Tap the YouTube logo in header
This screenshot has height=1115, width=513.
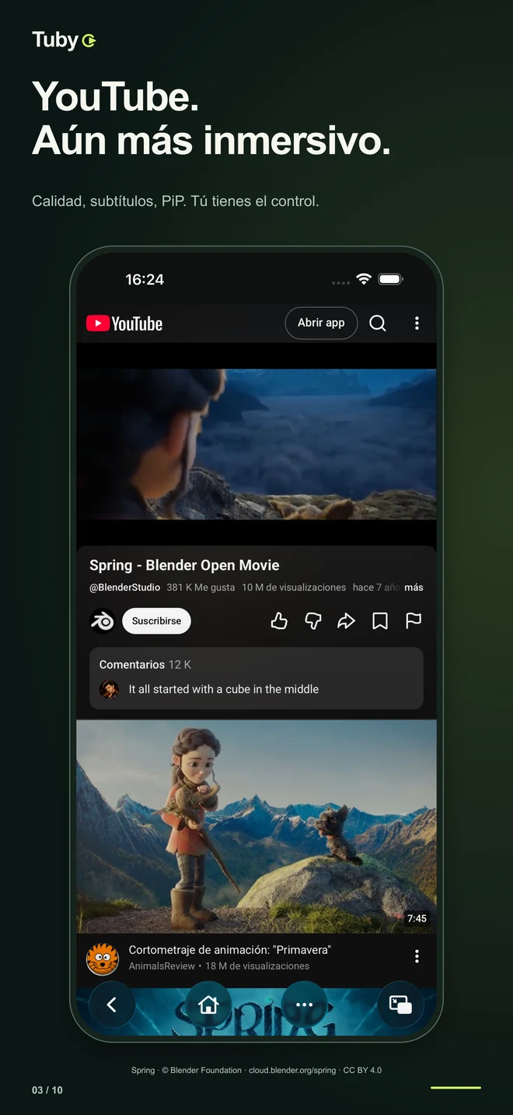click(x=124, y=323)
